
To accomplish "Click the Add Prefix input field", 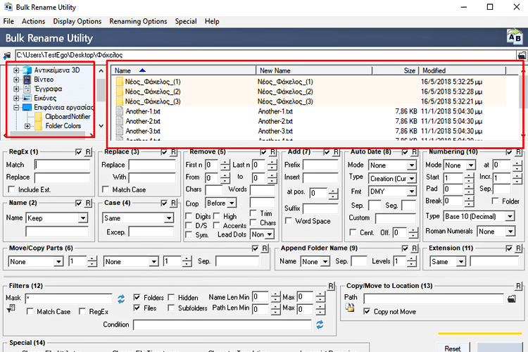I will coord(320,165).
